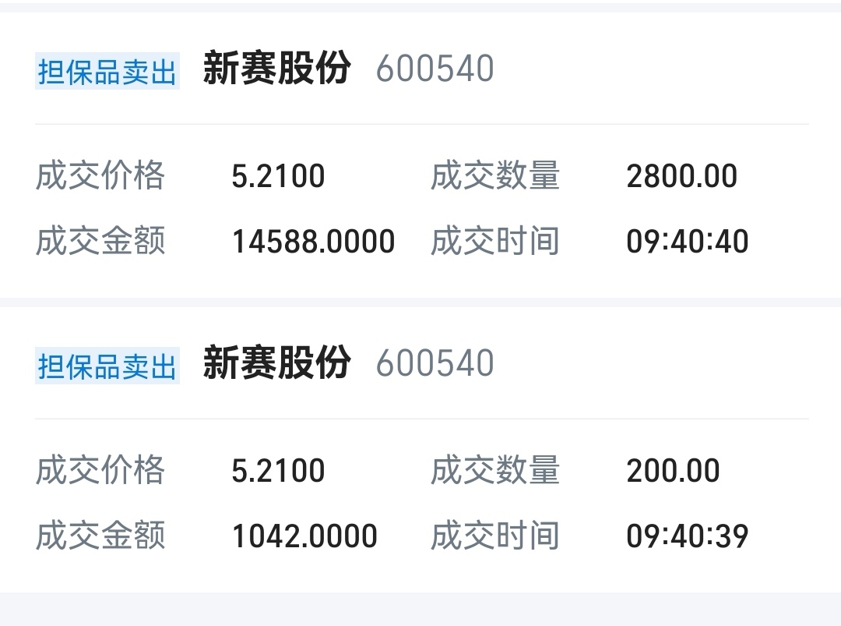
Task: Select the 1042.0000 成交金额 value
Action: coord(304,536)
